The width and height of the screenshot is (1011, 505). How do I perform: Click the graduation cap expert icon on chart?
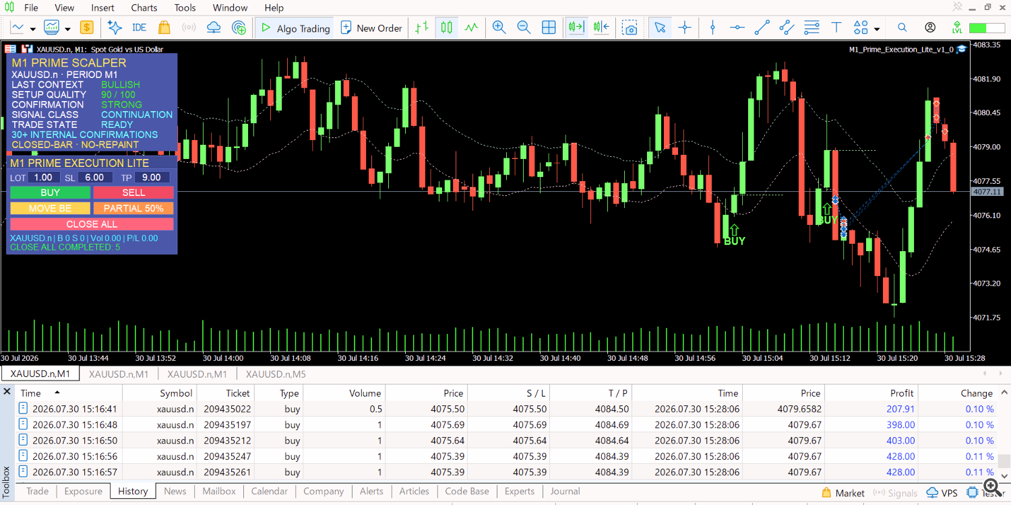click(961, 49)
